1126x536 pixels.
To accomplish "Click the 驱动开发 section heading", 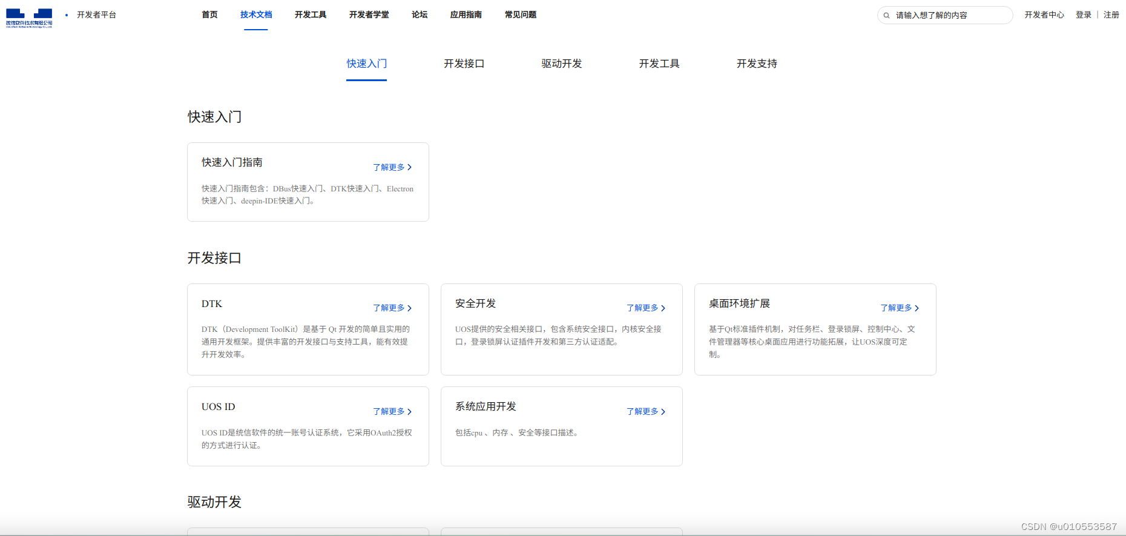I will tap(214, 502).
